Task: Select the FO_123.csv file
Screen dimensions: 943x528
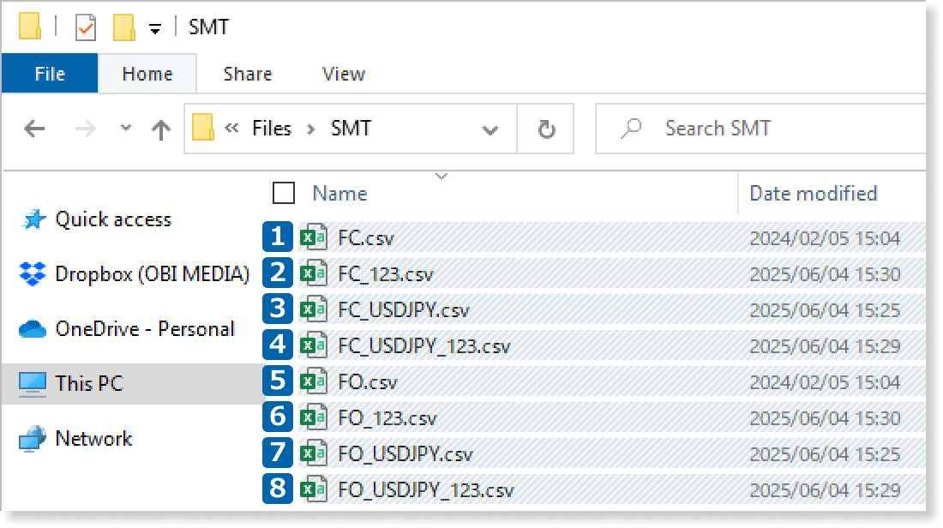Action: pyautogui.click(x=387, y=418)
